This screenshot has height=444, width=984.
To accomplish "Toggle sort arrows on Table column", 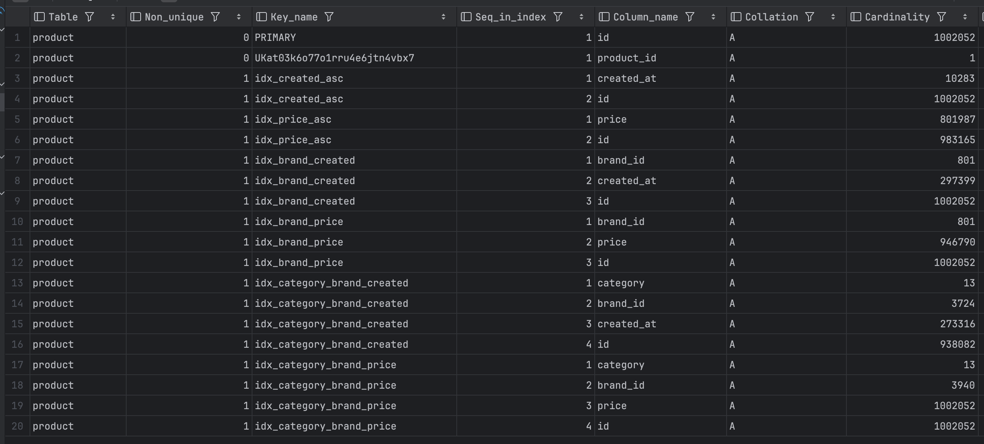I will point(113,17).
